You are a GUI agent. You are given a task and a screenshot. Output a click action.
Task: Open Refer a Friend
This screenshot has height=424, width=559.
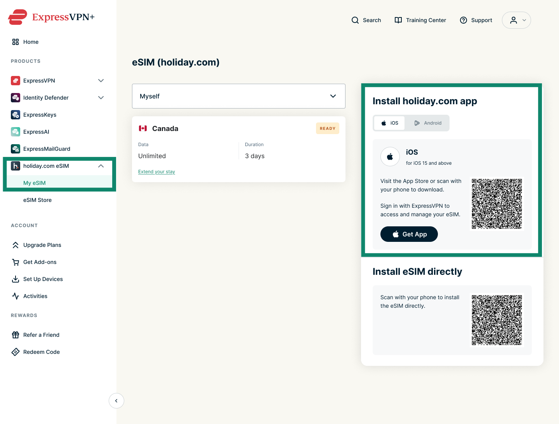(41, 335)
